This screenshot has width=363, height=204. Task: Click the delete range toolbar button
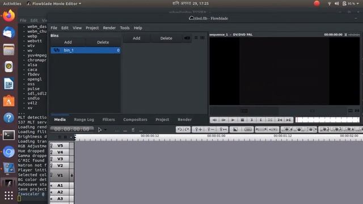pyautogui.click(x=311, y=130)
